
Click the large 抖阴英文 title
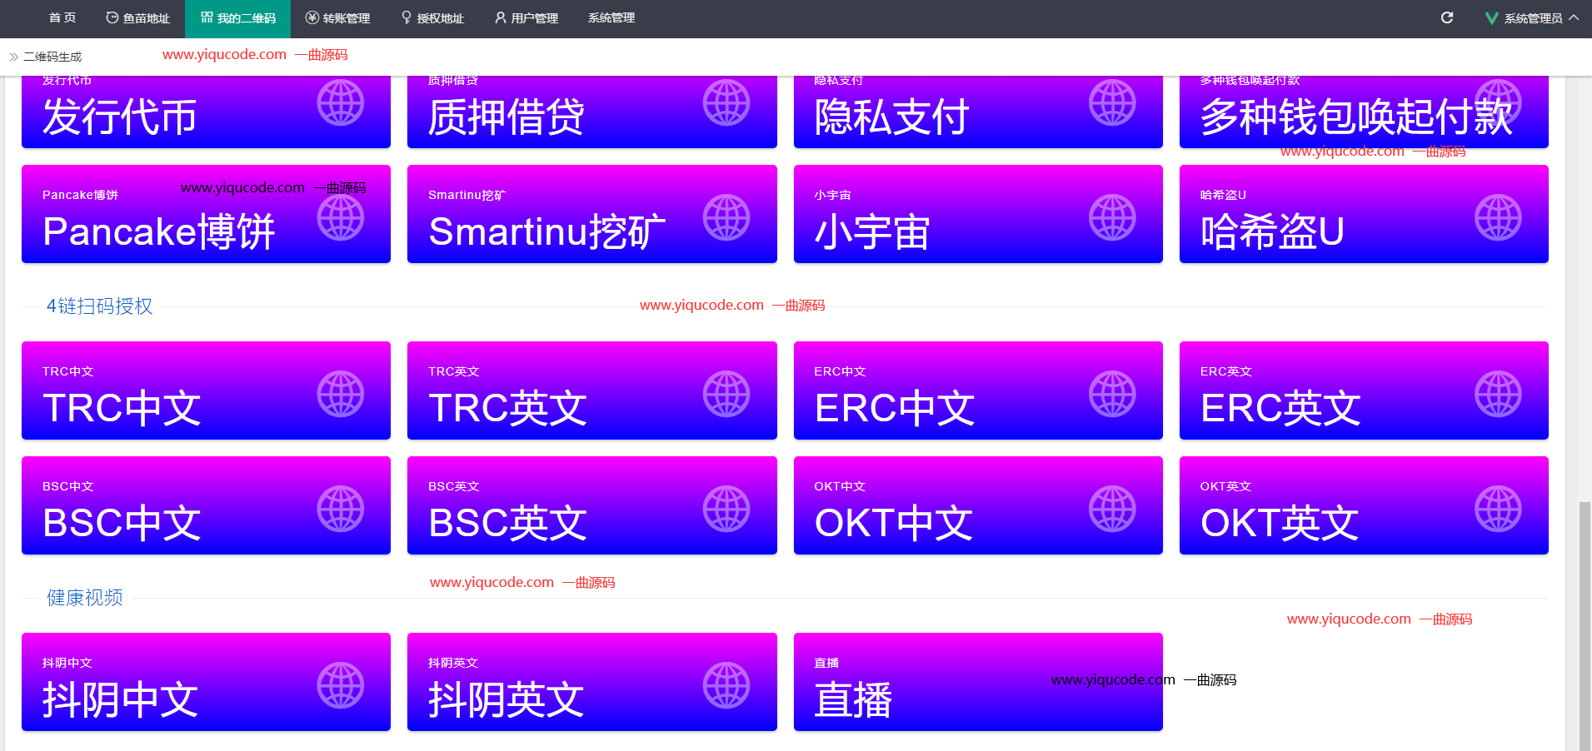[507, 699]
